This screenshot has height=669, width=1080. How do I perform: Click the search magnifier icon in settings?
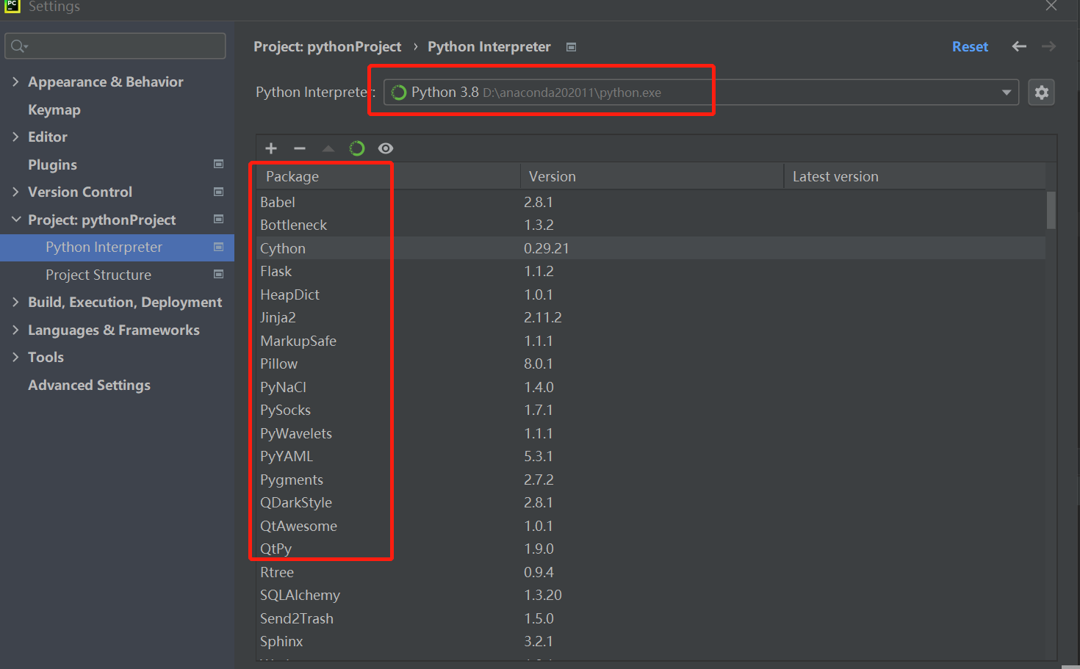[x=19, y=46]
